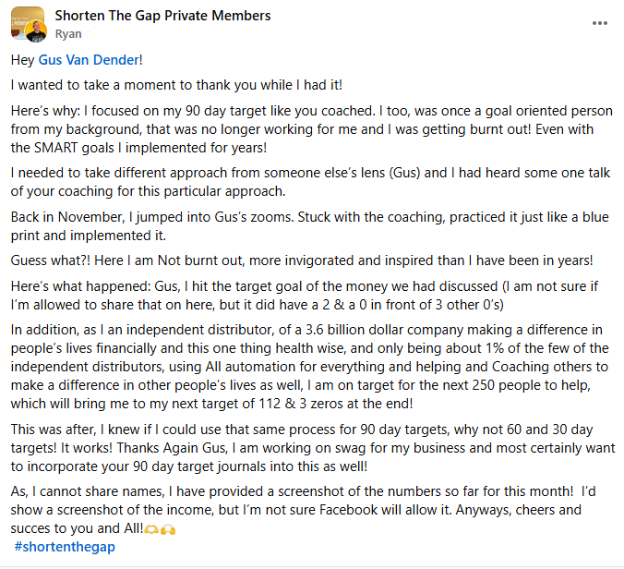The width and height of the screenshot is (624, 569).
Task: Click the sentence starting 'Guess what?!'
Action: (302, 260)
